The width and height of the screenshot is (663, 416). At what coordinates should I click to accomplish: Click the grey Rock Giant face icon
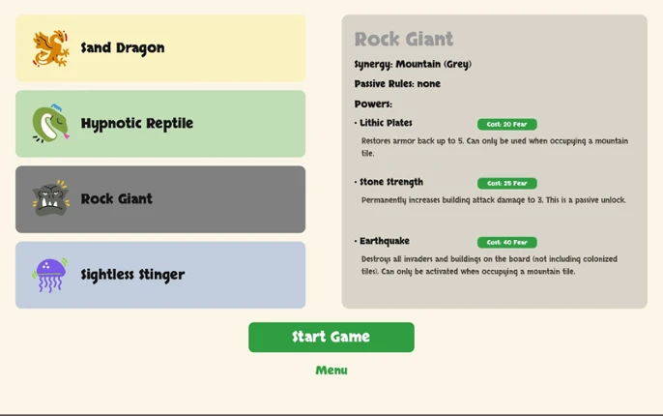[x=50, y=198]
